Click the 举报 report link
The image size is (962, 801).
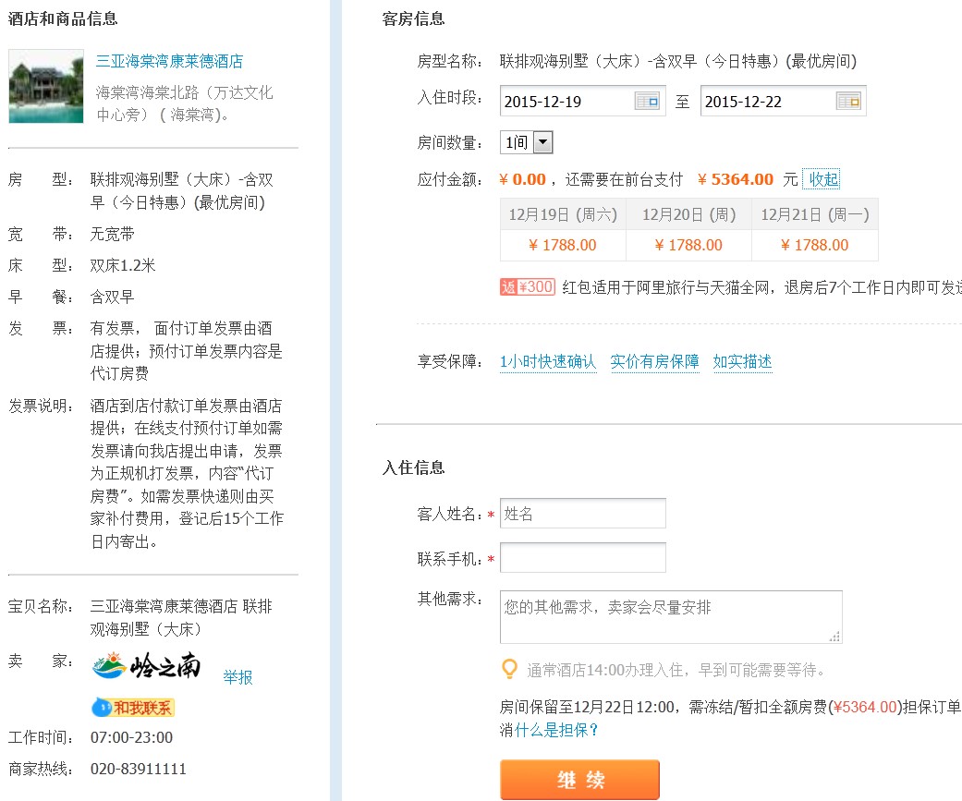[237, 677]
